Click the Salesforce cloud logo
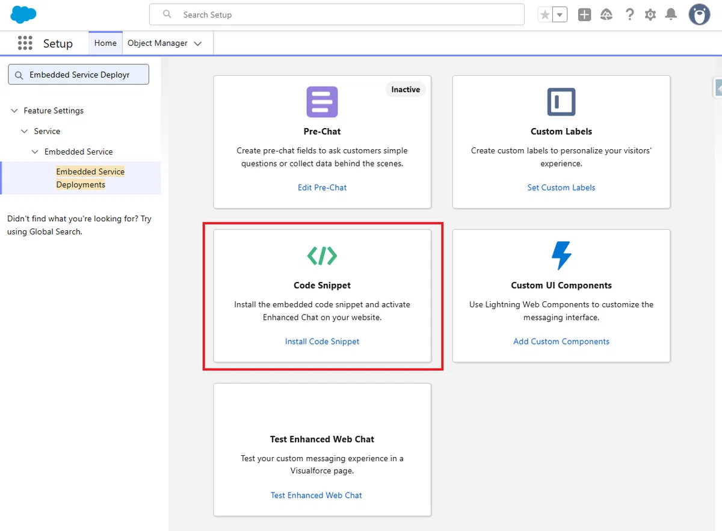 pos(23,14)
